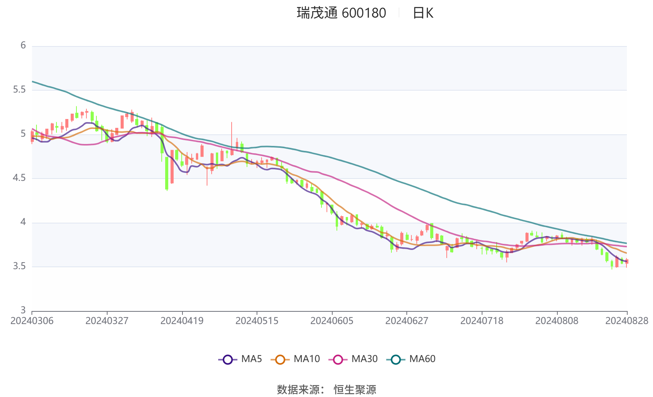Viewport: 653px width, 397px height.
Task: Click the 20240828 end date label
Action: tap(626, 321)
